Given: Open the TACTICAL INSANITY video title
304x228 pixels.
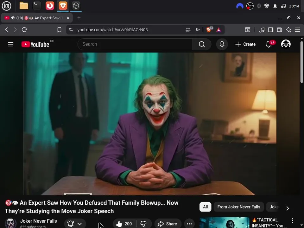Looking at the screenshot, I should point(269,223).
